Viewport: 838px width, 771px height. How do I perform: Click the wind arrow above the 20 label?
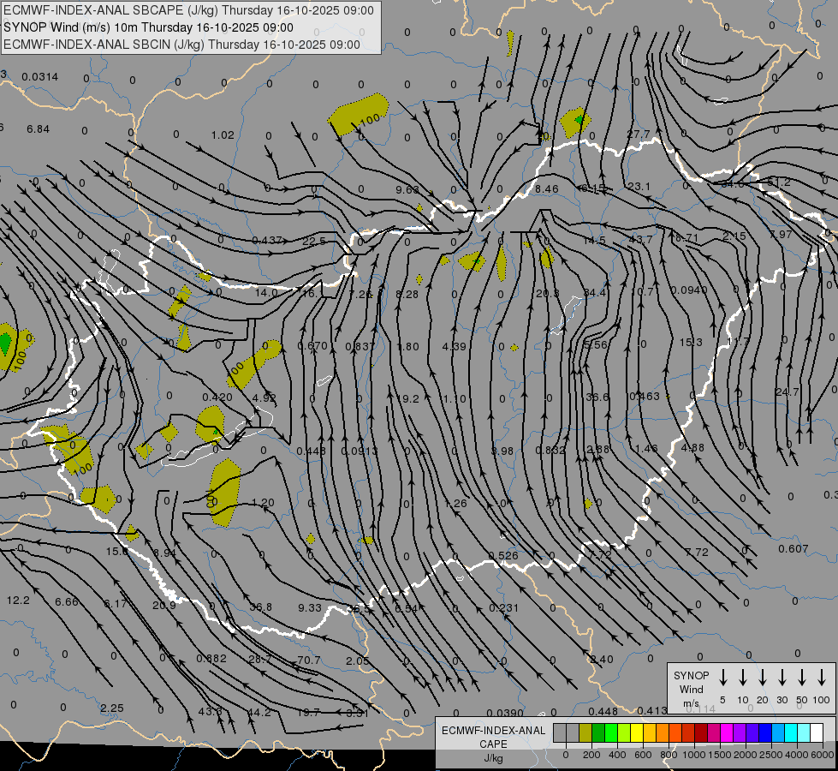(x=763, y=678)
